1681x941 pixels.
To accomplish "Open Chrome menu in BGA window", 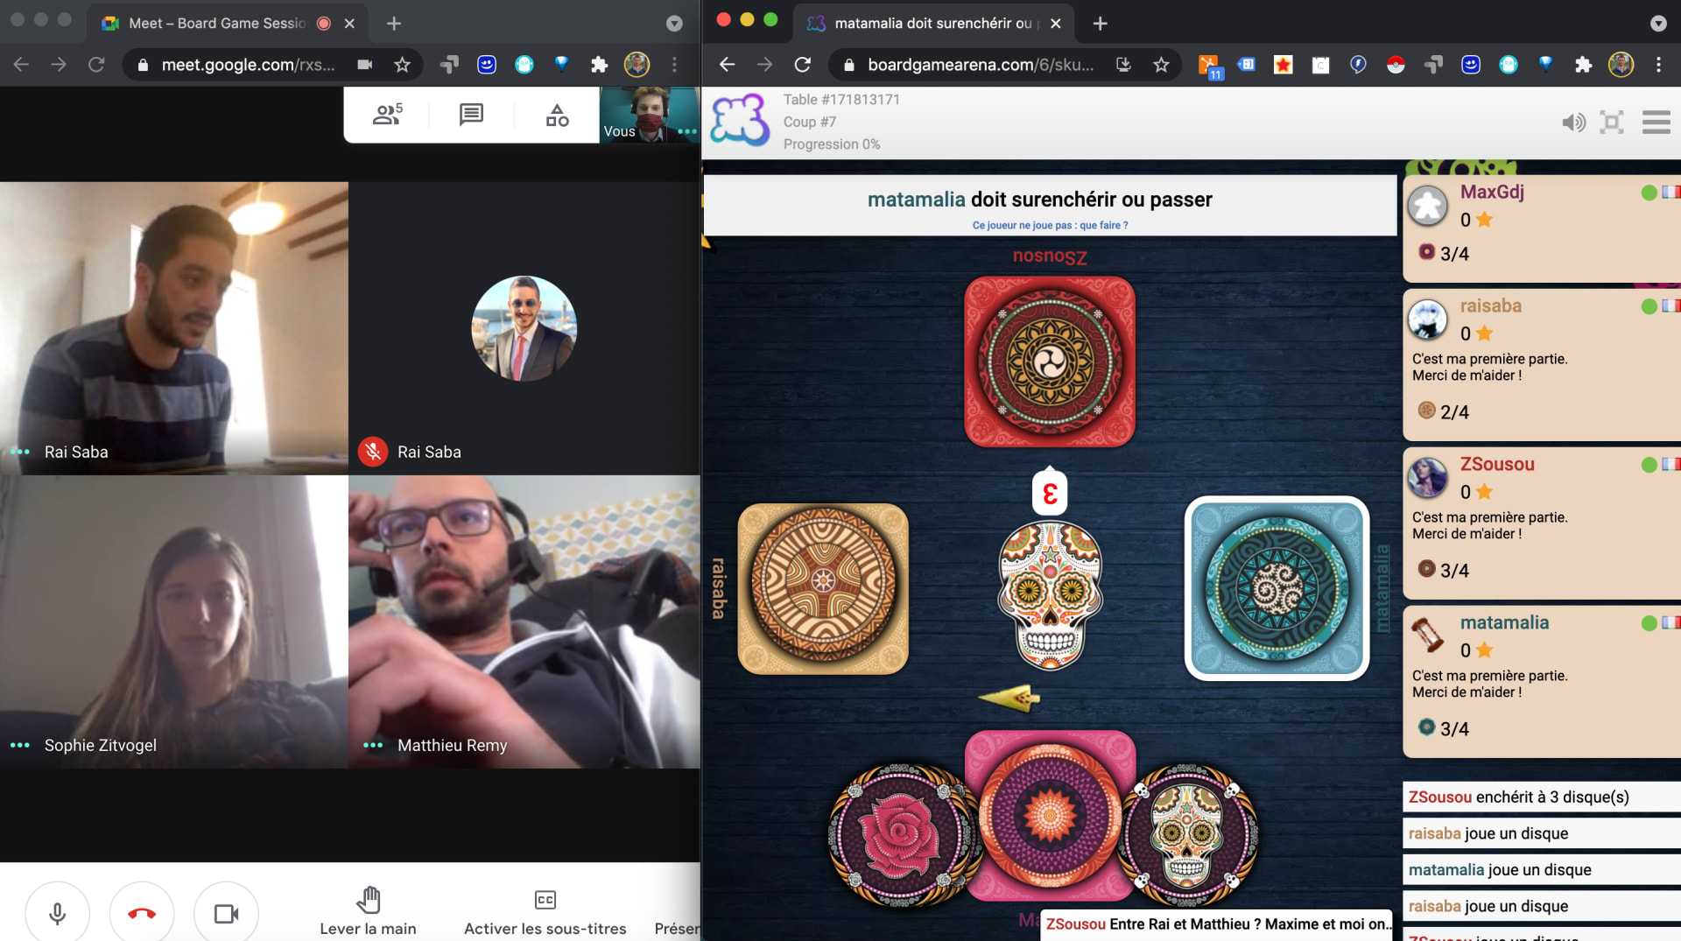I will tap(1658, 65).
